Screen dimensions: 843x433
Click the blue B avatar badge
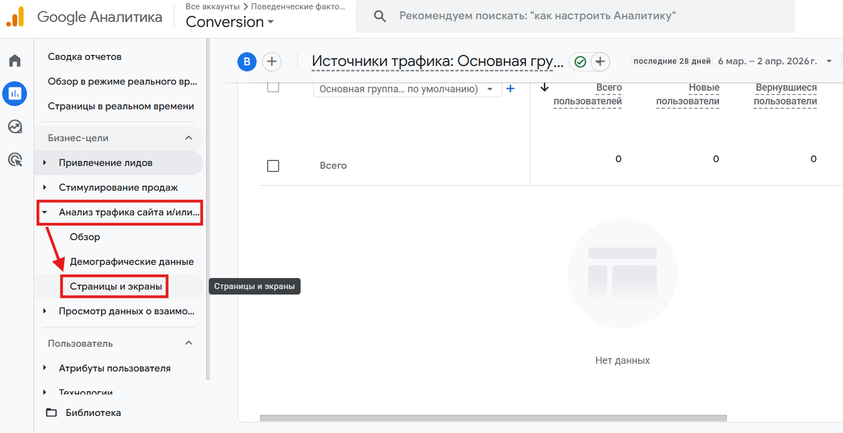(247, 62)
